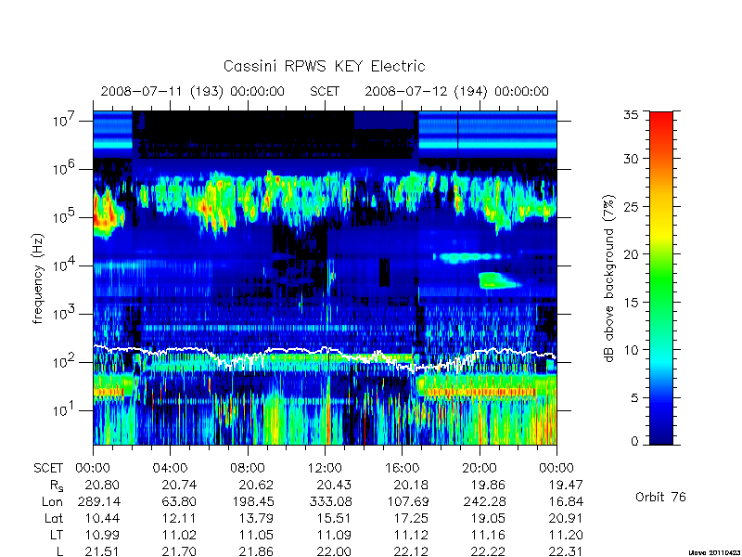Select the 2008-07-11 (193) 00:00:00 date stamp

coord(193,91)
